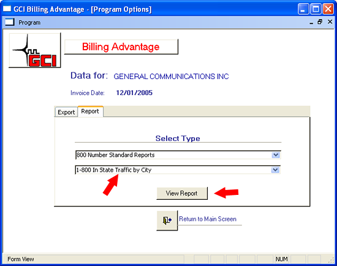The width and height of the screenshot is (337, 266).
Task: Maximize the GCI Billing Advantage window
Action: click(x=316, y=9)
